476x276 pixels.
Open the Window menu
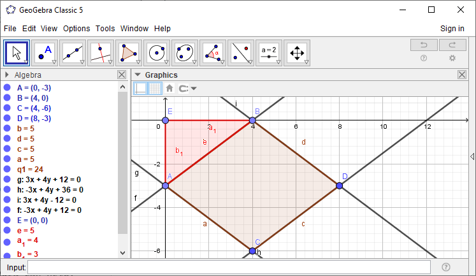click(134, 29)
